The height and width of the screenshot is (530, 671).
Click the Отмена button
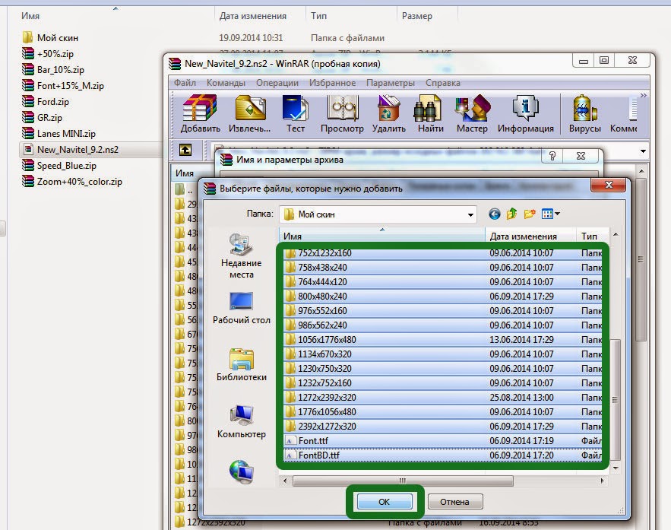(455, 502)
